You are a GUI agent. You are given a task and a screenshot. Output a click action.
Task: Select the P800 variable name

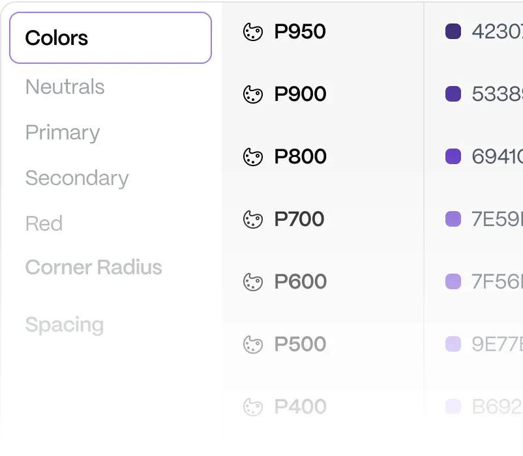[300, 157]
